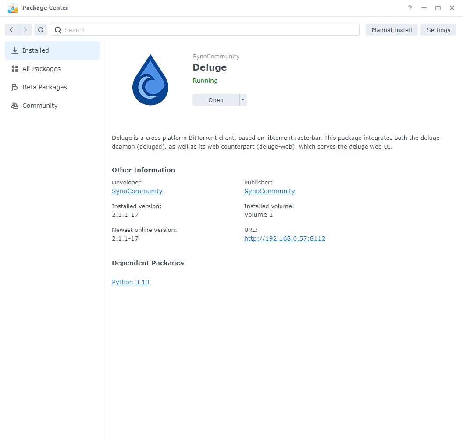Select the Installed sidebar section
Viewport: 463px width, 447px height.
click(x=52, y=50)
